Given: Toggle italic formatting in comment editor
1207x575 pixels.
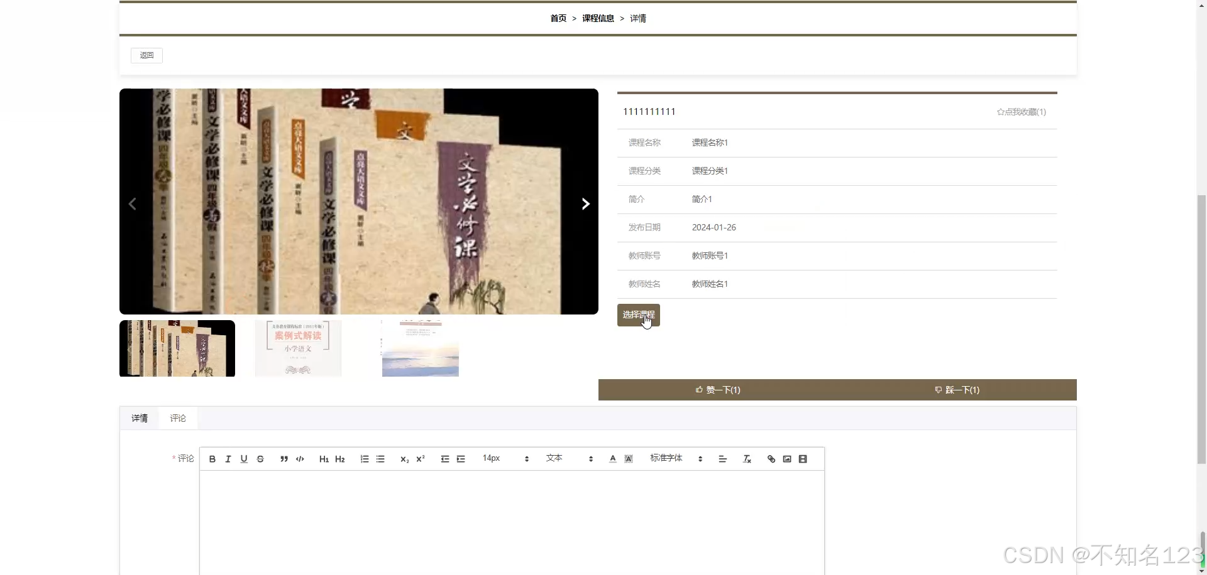Looking at the screenshot, I should click(x=228, y=459).
